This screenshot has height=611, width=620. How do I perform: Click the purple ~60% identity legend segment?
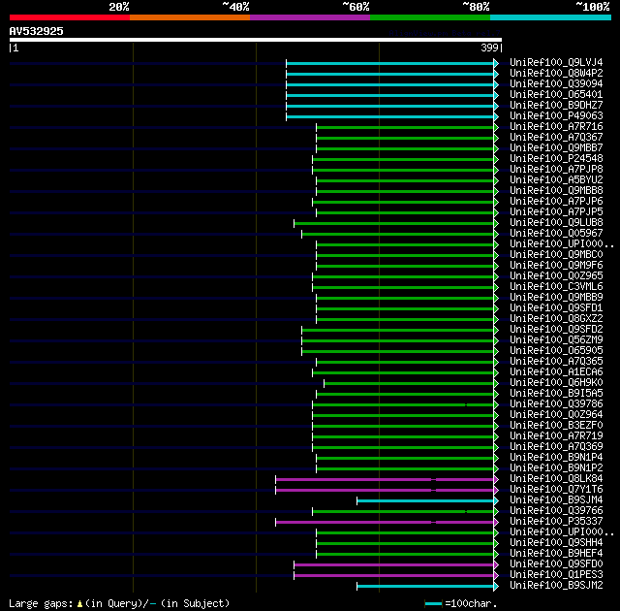[310, 17]
